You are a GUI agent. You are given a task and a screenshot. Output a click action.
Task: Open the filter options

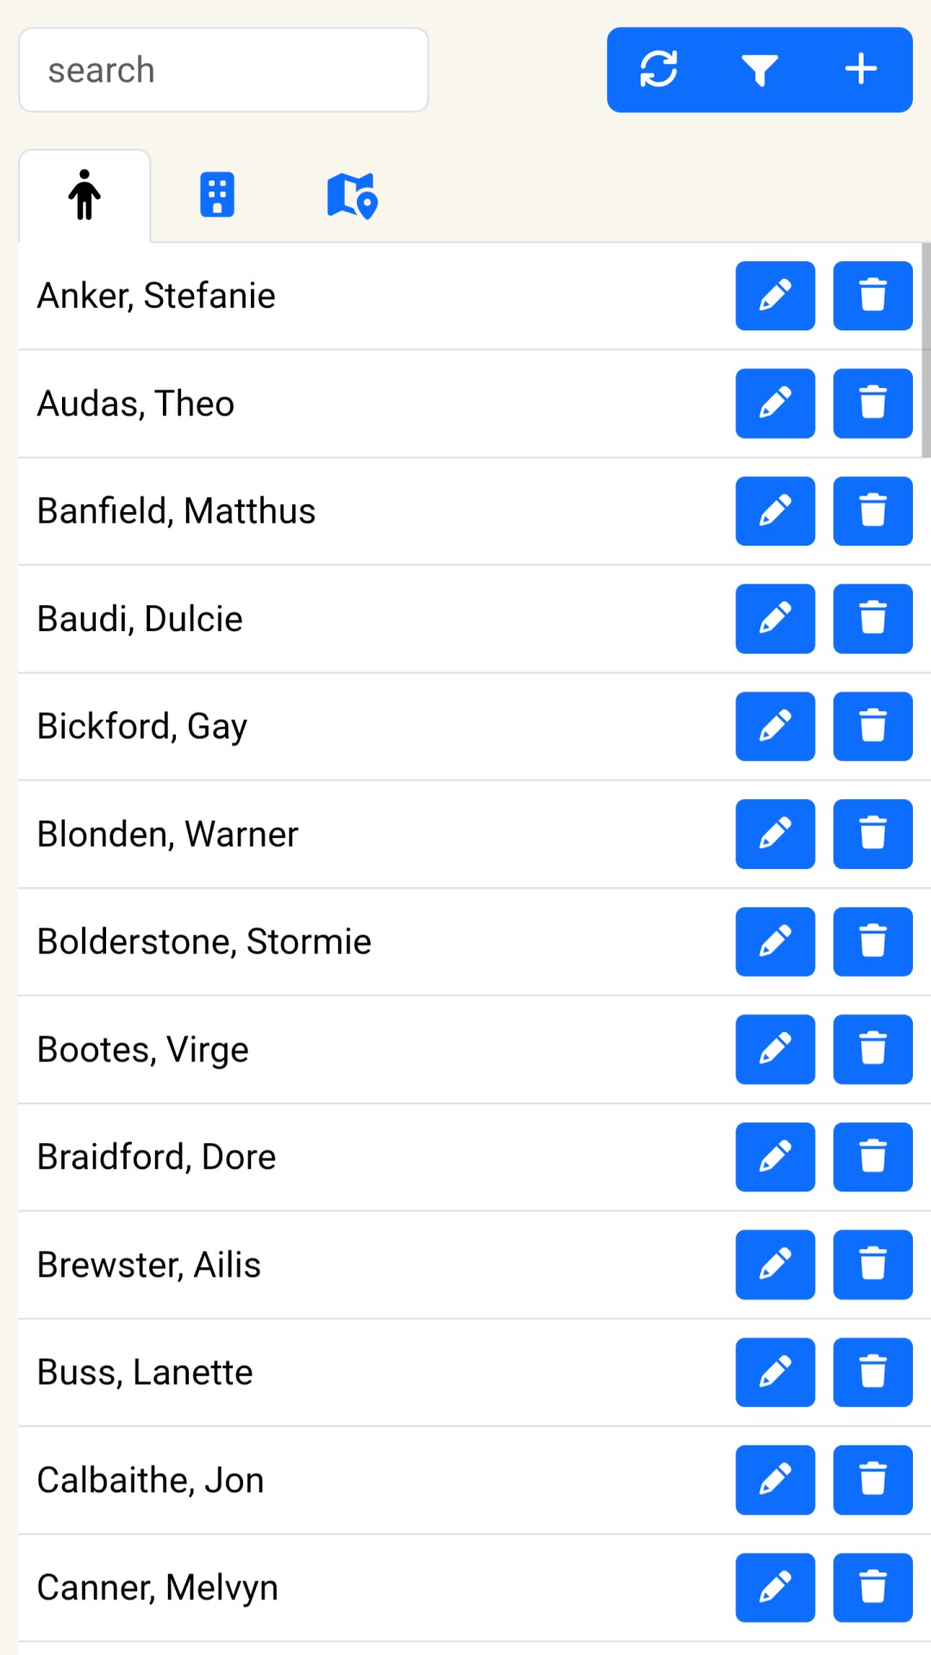(x=759, y=70)
